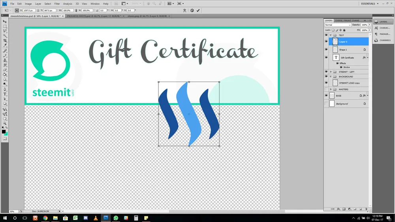Select the Paint Bucket tool
This screenshot has width=395, height=222.
click(4, 75)
